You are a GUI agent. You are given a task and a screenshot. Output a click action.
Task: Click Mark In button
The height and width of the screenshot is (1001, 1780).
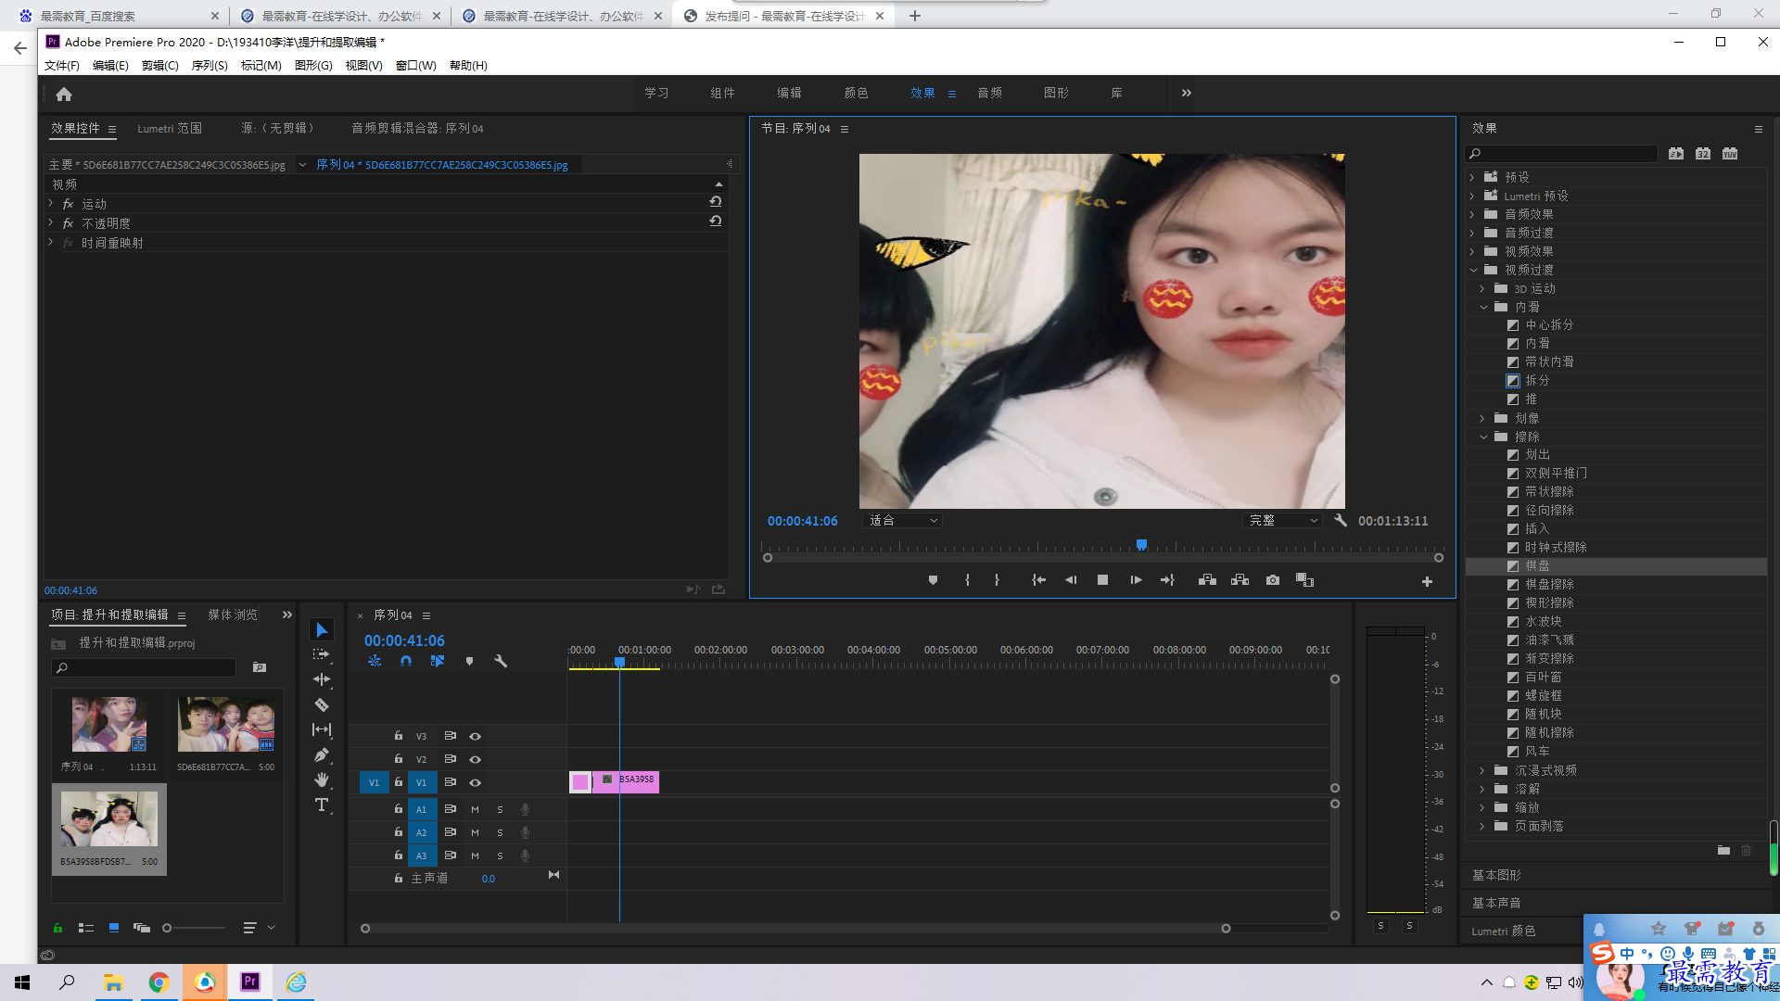(x=967, y=580)
